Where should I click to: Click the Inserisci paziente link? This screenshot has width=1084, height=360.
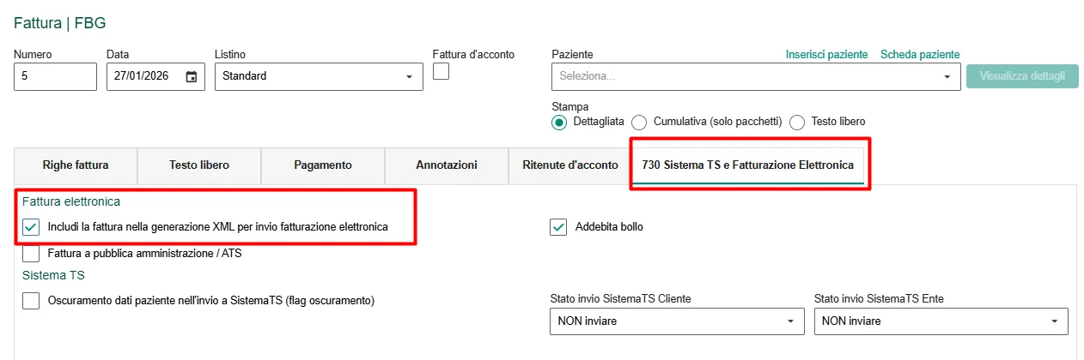pyautogui.click(x=826, y=55)
